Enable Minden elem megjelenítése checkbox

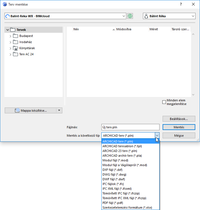coord(164,102)
